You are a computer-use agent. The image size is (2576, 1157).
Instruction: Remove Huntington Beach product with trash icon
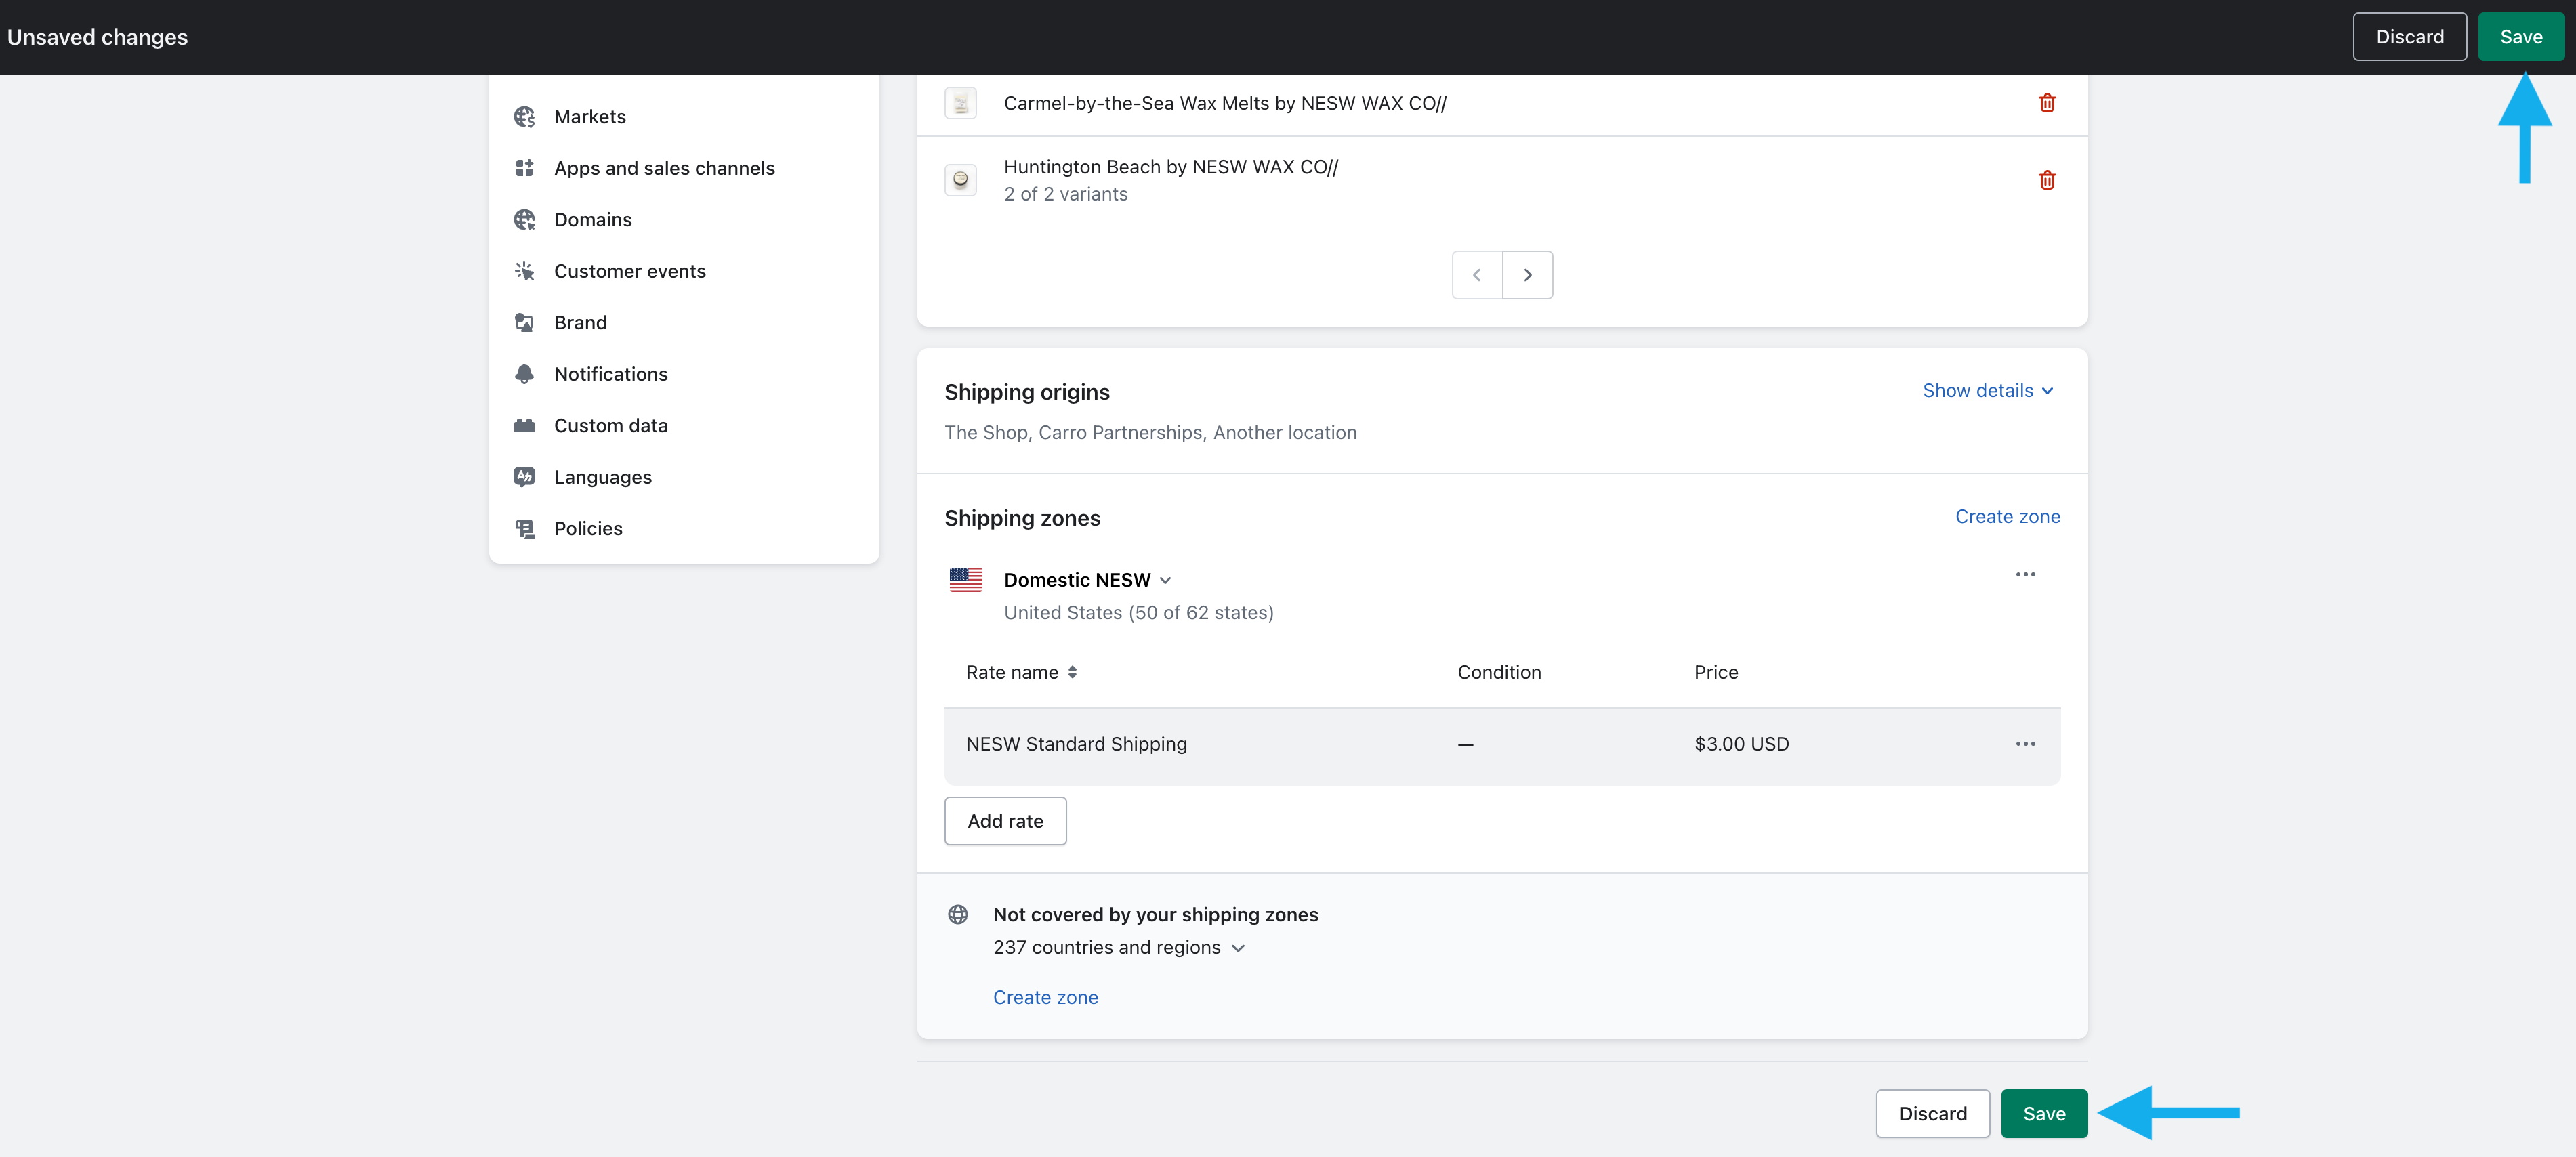2046,180
